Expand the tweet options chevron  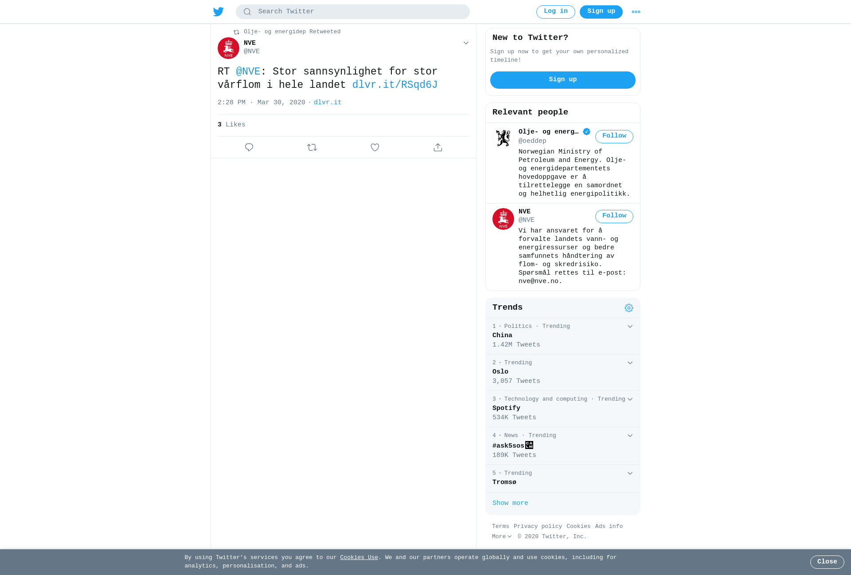point(466,43)
